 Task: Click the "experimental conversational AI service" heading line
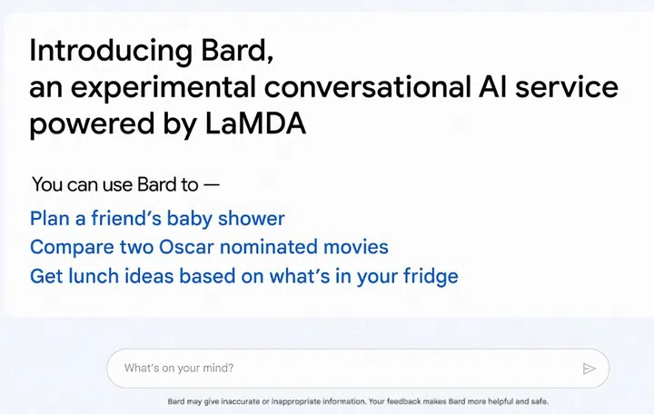click(x=323, y=87)
